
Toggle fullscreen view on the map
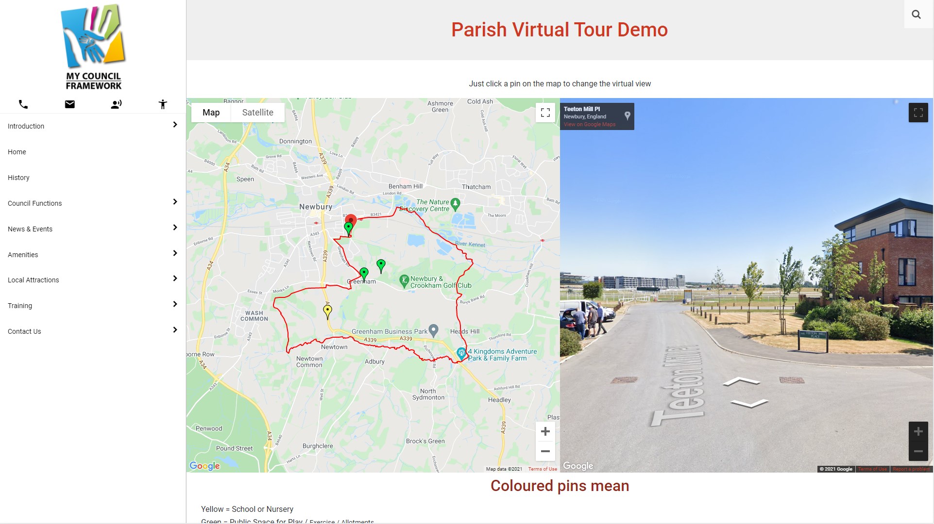tap(545, 113)
